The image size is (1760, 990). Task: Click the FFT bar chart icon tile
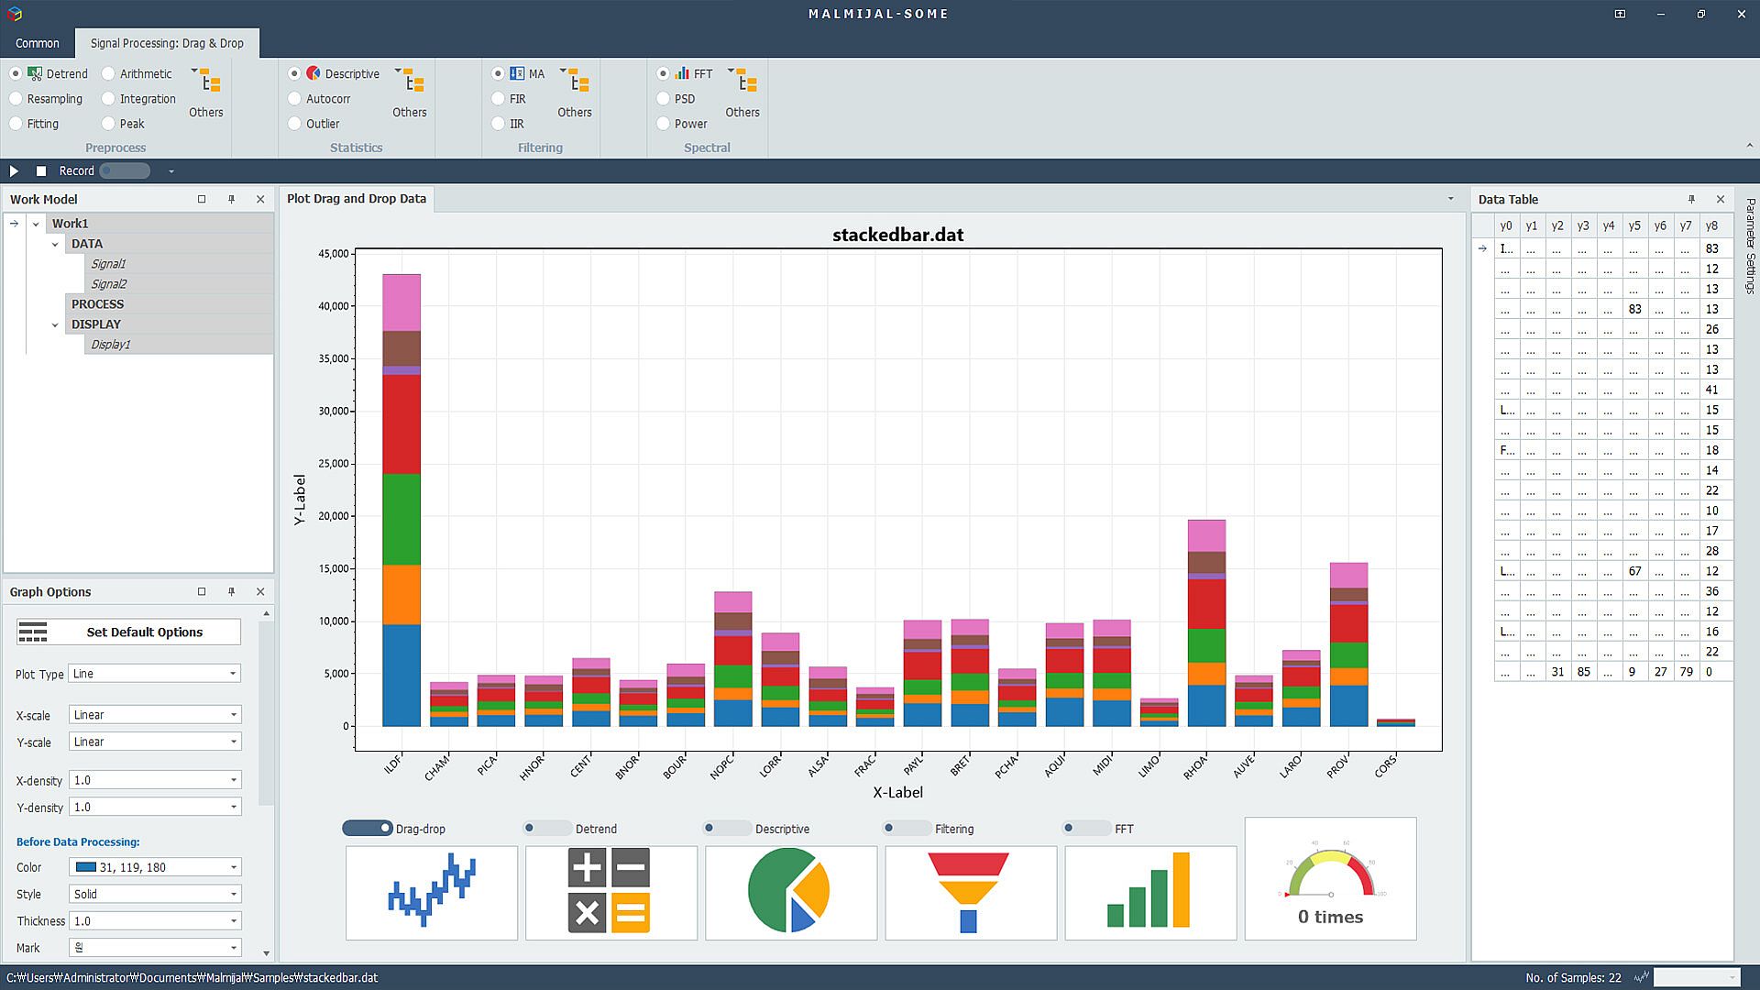tap(1149, 892)
